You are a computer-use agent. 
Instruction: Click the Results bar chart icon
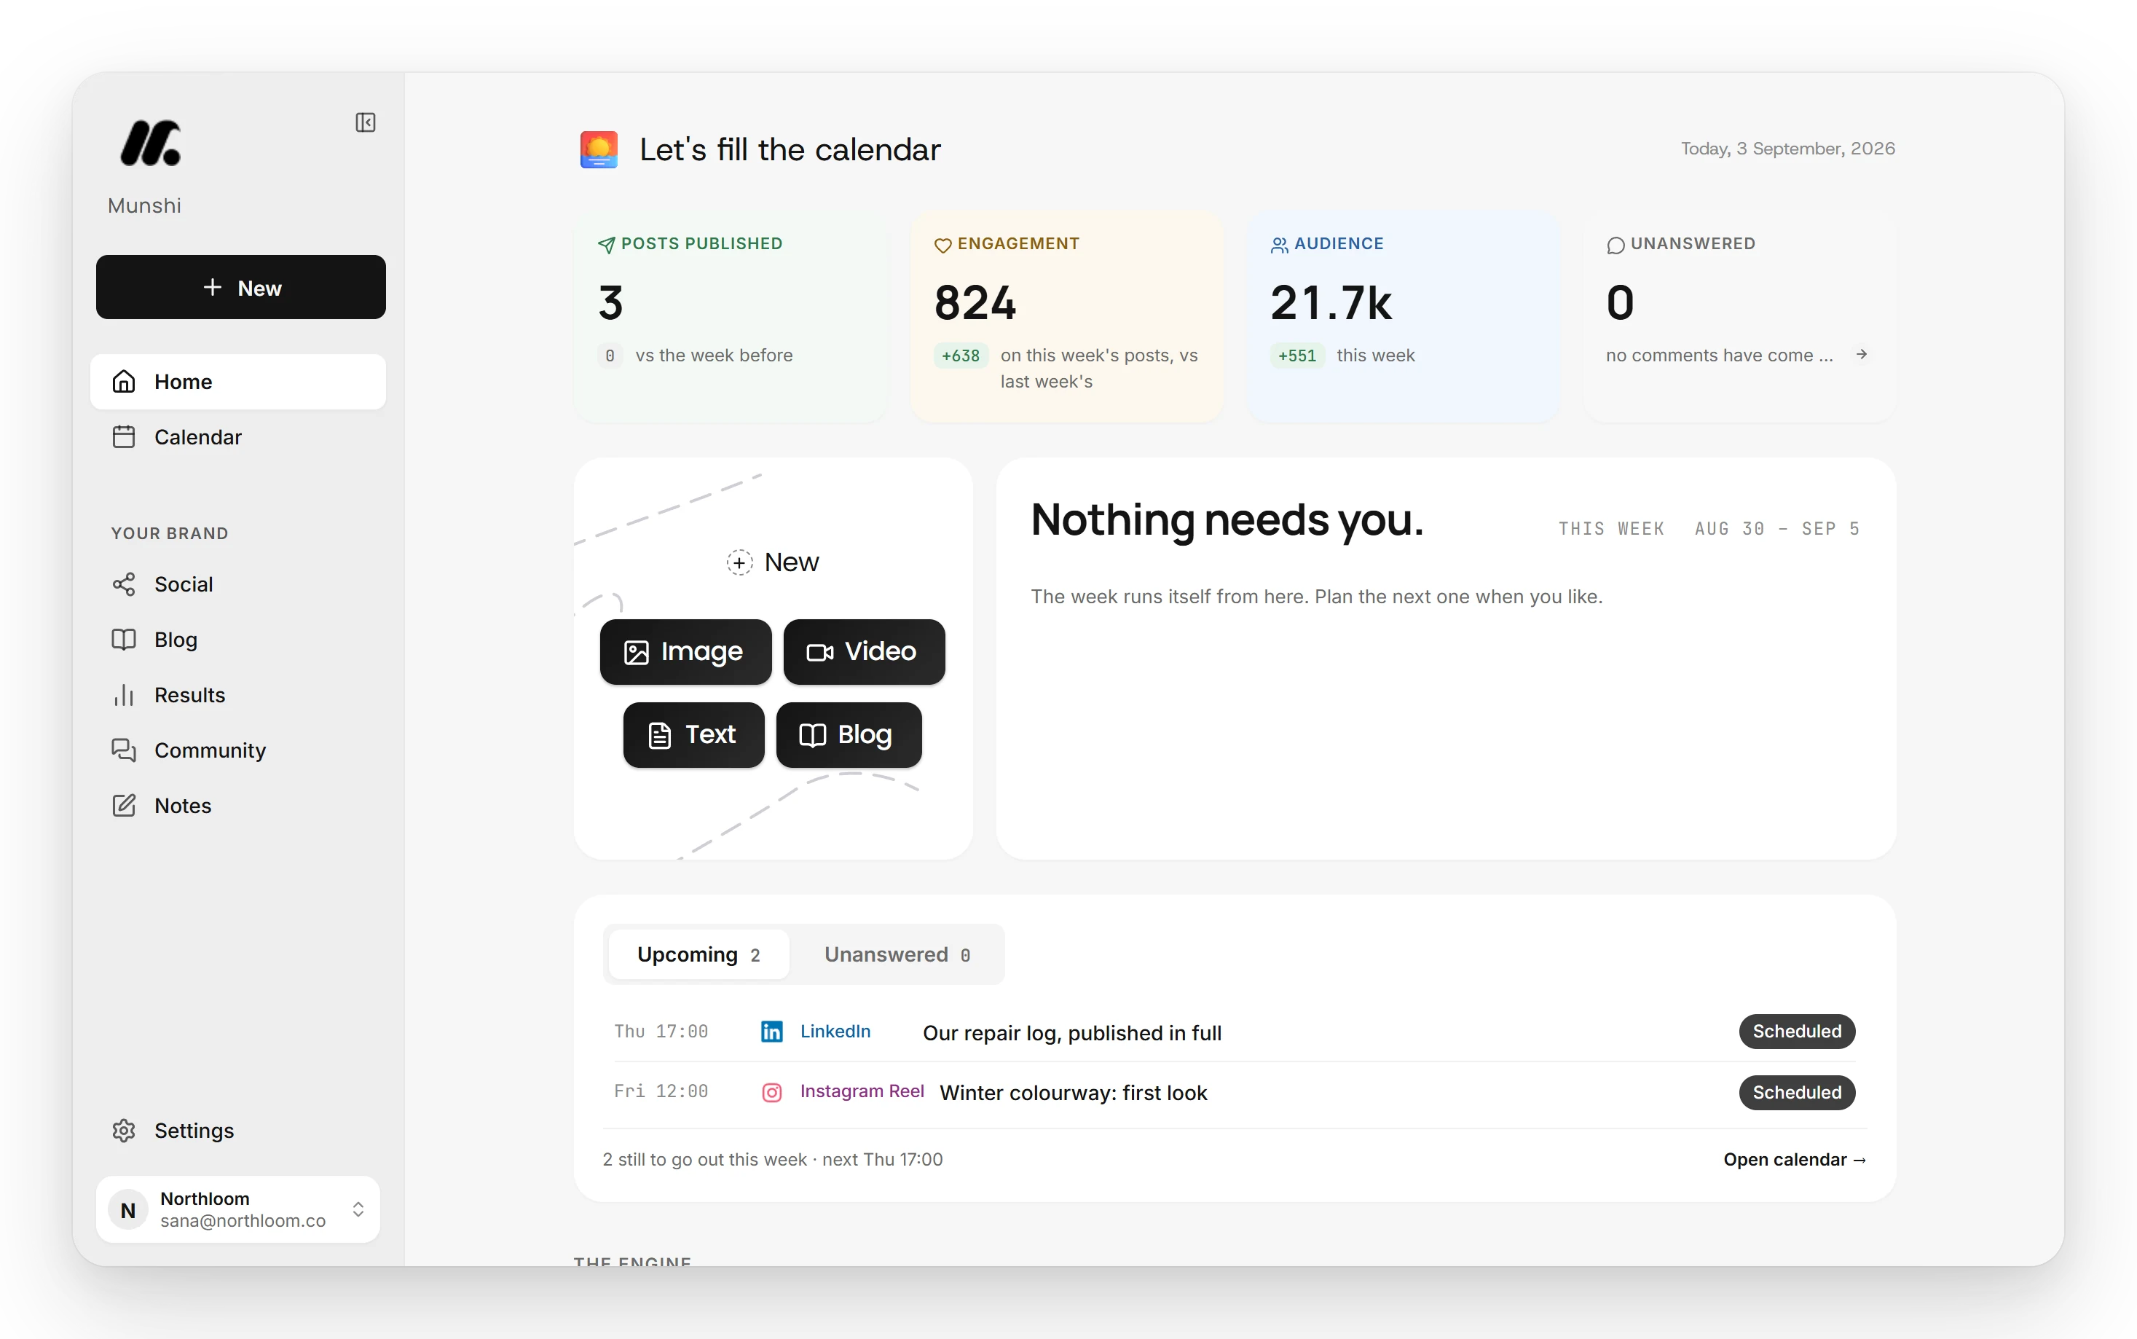coord(124,695)
